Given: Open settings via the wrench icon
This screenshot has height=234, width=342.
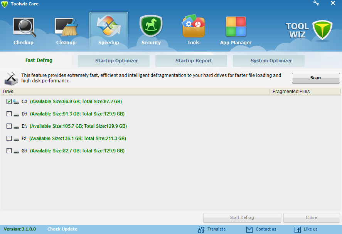Looking at the screenshot, I should (x=316, y=3).
